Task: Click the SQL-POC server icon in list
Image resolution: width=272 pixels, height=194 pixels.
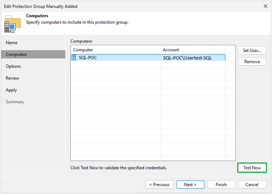Action: [x=74, y=58]
